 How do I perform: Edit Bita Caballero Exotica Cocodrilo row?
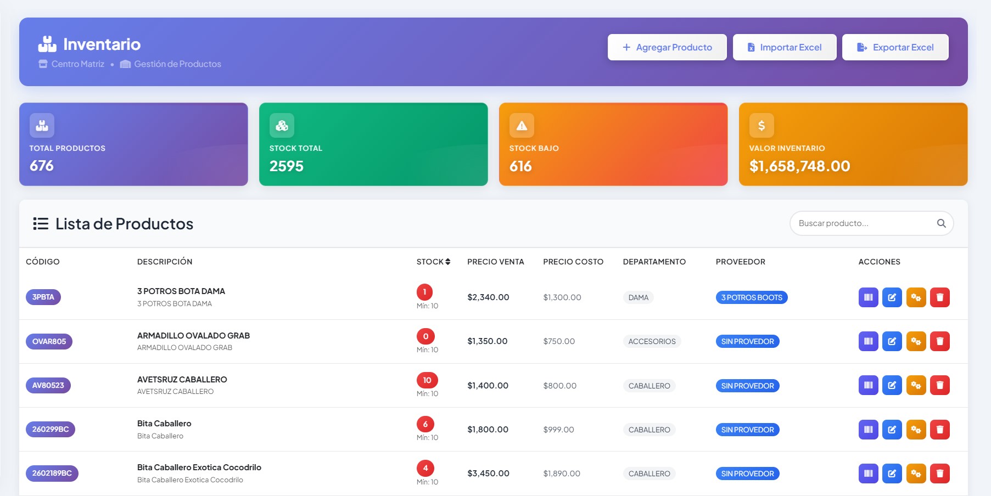point(892,474)
